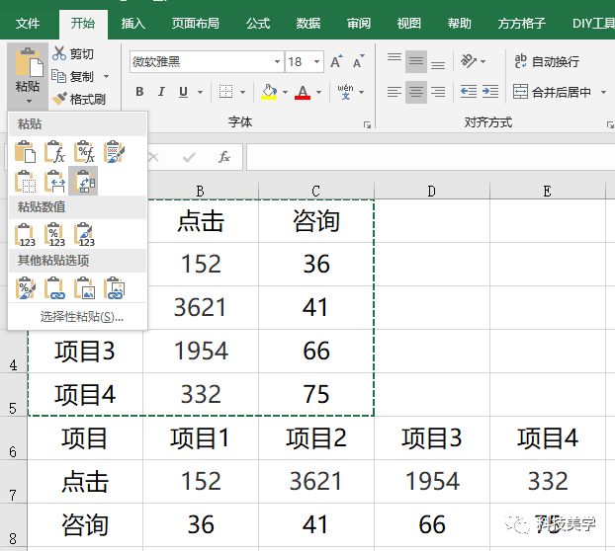This screenshot has height=551, width=615.
Task: Open the 公式 (Formulas) ribbon tab
Action: coord(257,23)
